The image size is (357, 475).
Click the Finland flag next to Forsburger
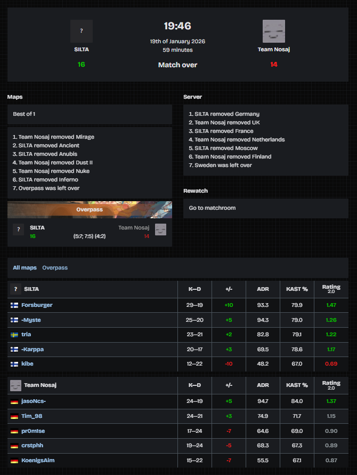click(14, 305)
